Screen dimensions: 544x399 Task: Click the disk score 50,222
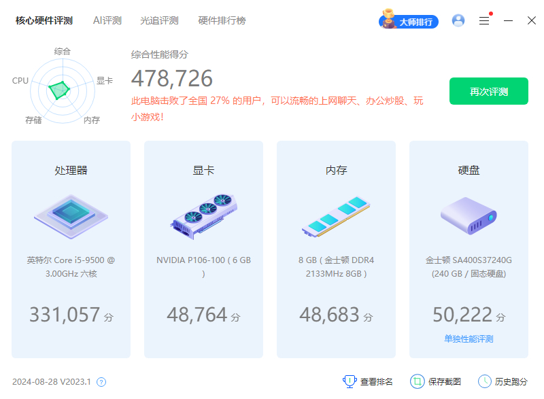click(x=462, y=315)
